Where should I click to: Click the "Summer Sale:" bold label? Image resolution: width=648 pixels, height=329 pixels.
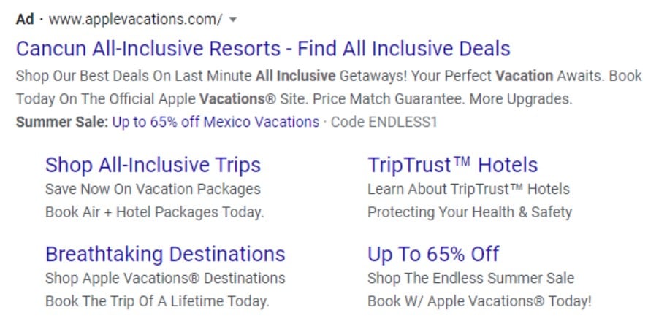pyautogui.click(x=61, y=122)
